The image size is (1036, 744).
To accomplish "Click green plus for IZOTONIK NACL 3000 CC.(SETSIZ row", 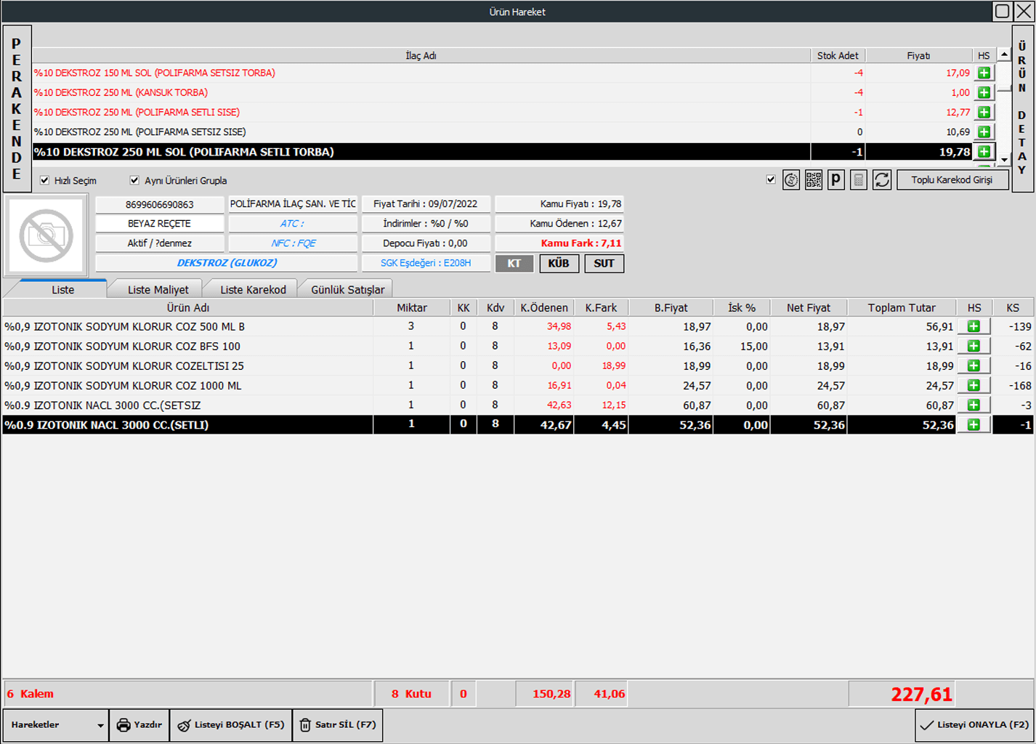I will click(x=974, y=405).
